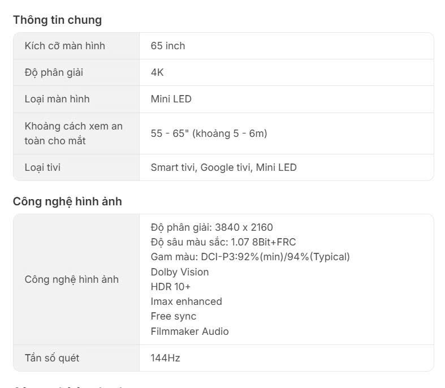445x388 pixels.
Task: Select the "HDR 10+" entry
Action: pyautogui.click(x=170, y=287)
